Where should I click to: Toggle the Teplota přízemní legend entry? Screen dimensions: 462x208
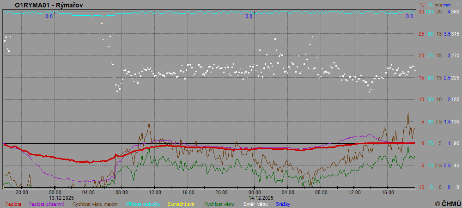[x=46, y=203]
